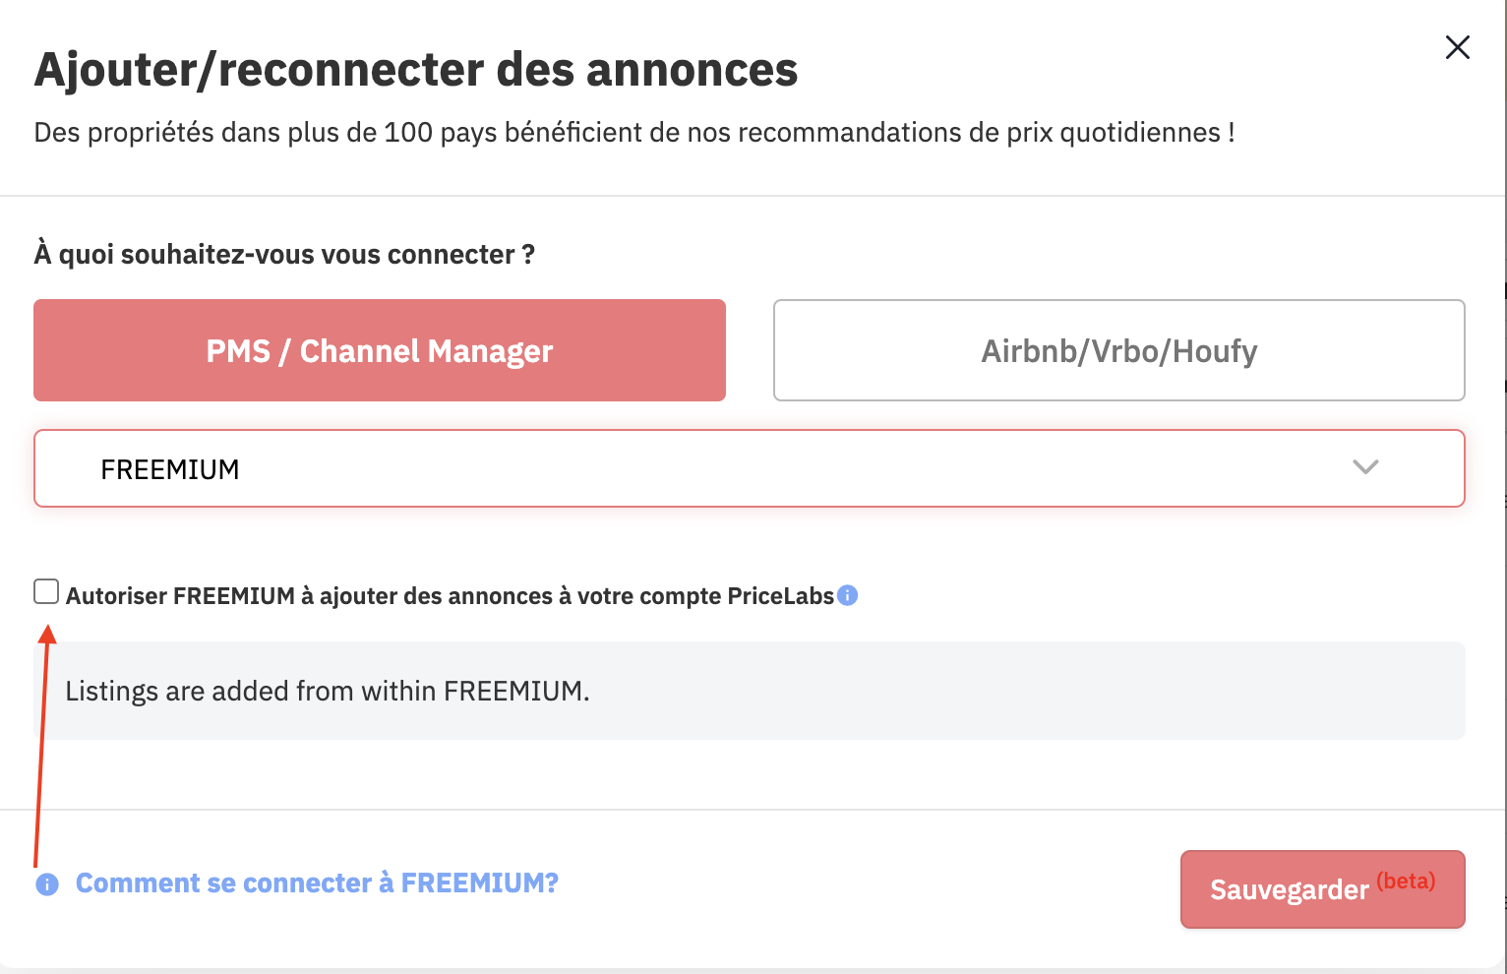Viewport: 1507px width, 974px height.
Task: Click the Ajouter/reconnecter des annonces heading
Action: click(416, 70)
